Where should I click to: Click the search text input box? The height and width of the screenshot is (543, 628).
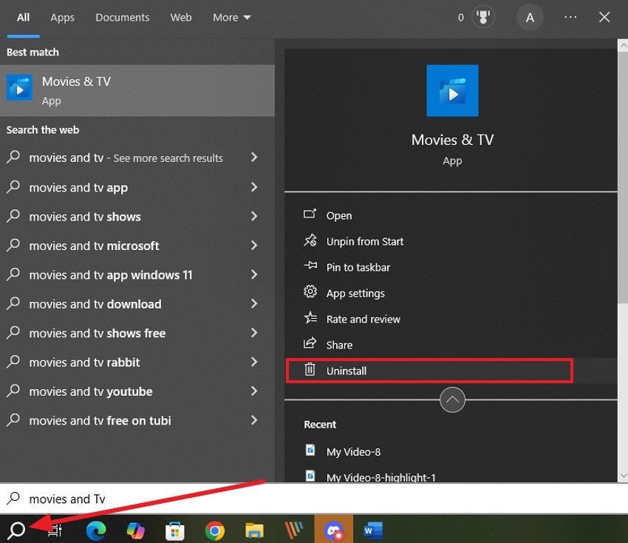tap(314, 499)
